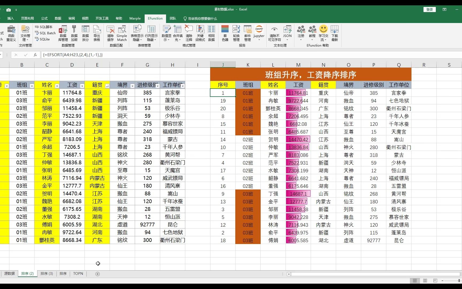Click the 班组升序，工资降序排序 title banner
The height and width of the screenshot is (289, 462).
point(311,74)
